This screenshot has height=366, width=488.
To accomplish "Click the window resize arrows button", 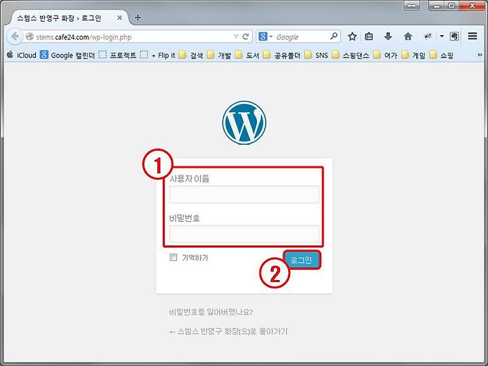I will (x=411, y=5).
